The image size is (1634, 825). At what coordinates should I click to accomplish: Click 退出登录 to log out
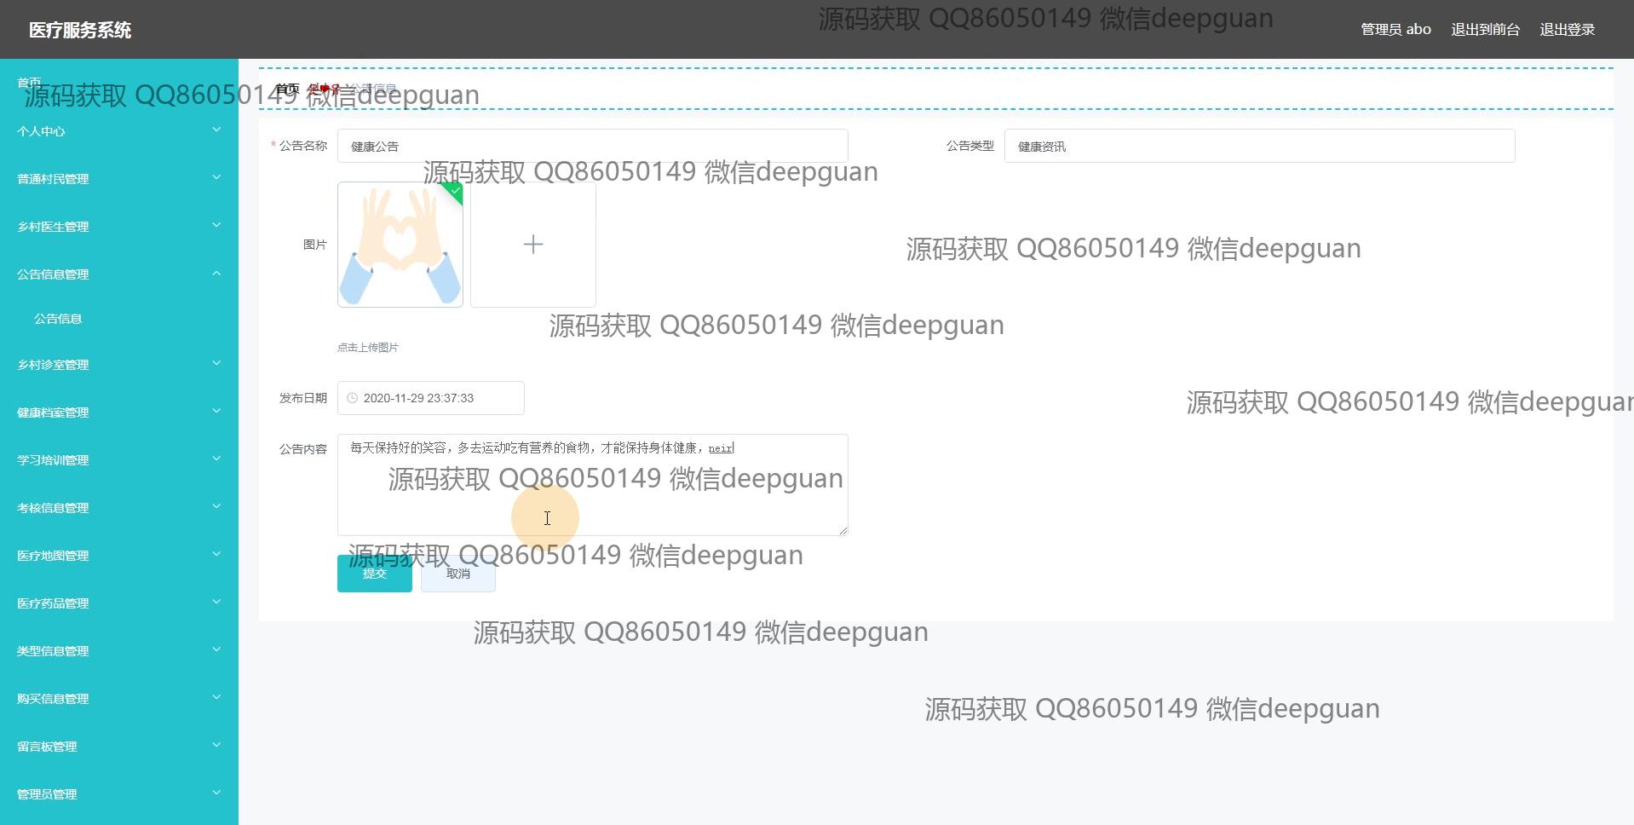pyautogui.click(x=1567, y=30)
